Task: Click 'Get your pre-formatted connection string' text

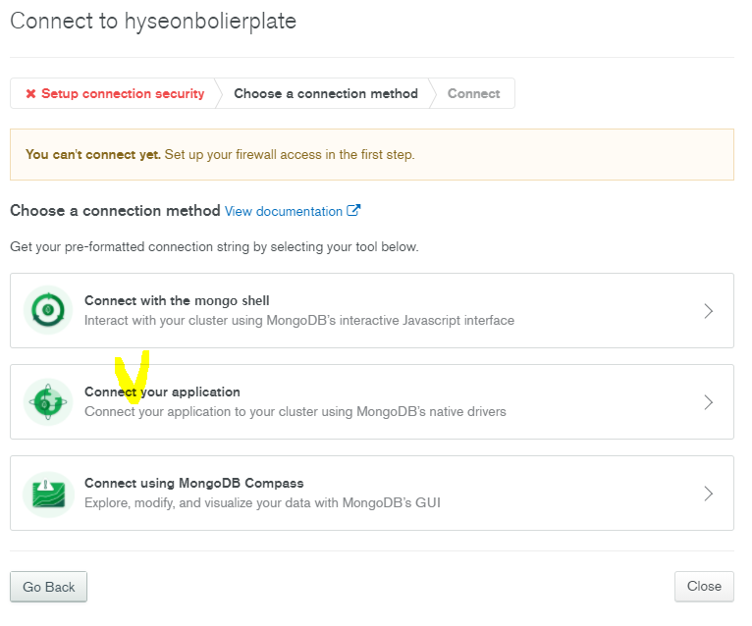Action: click(214, 247)
